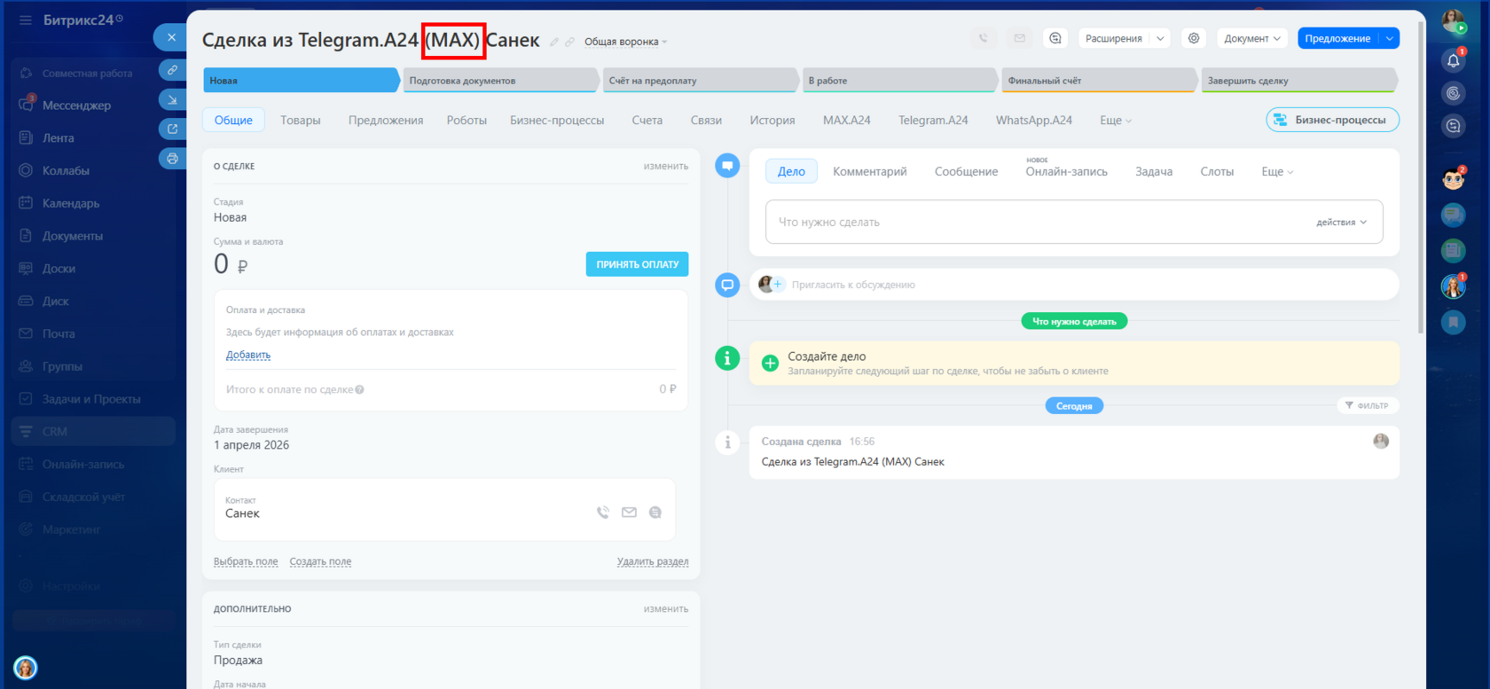Screen dimensions: 1490x689
Task: Open the blue speech bubble chat icon in sidebar
Action: (1453, 215)
